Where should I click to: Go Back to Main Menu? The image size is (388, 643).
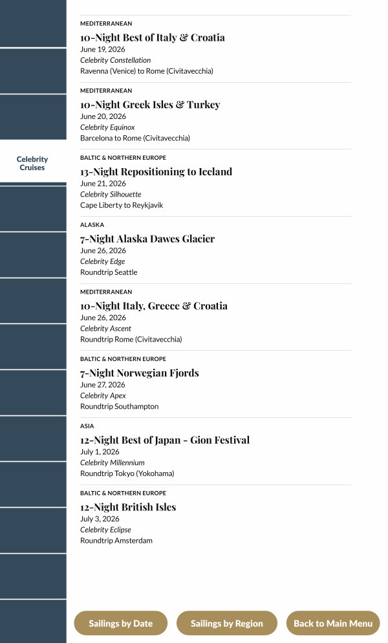click(x=333, y=624)
